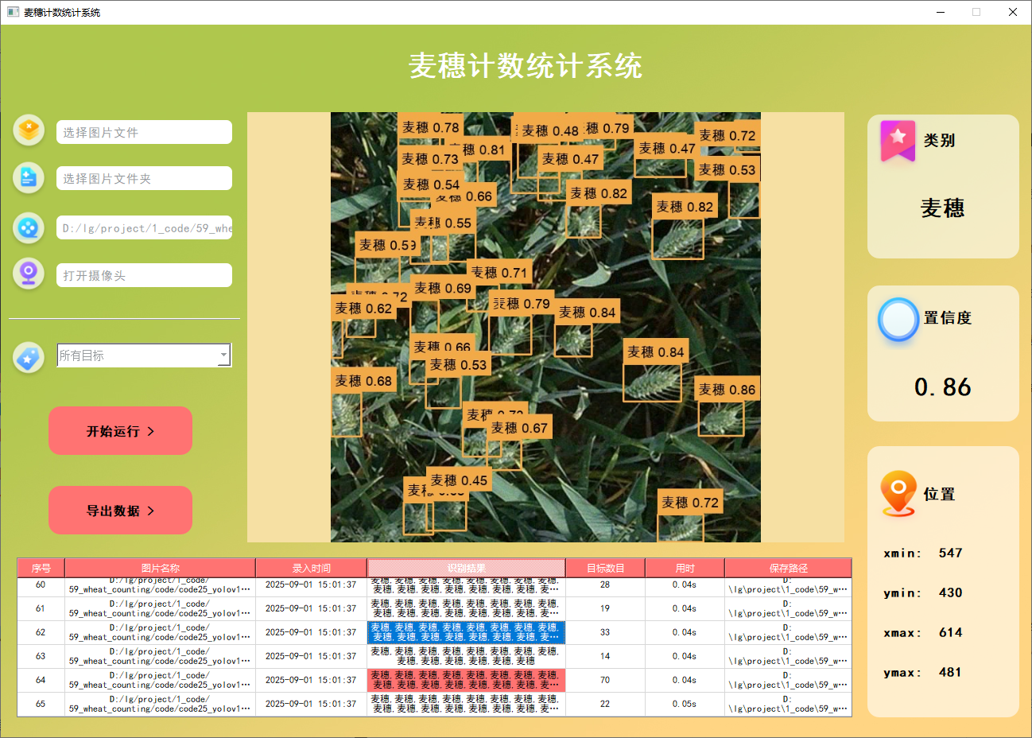Image resolution: width=1032 pixels, height=738 pixels.
Task: Select table row with 序号 65
Action: coord(434,704)
